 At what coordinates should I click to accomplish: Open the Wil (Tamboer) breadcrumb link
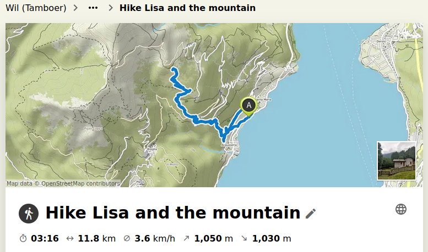pos(36,8)
